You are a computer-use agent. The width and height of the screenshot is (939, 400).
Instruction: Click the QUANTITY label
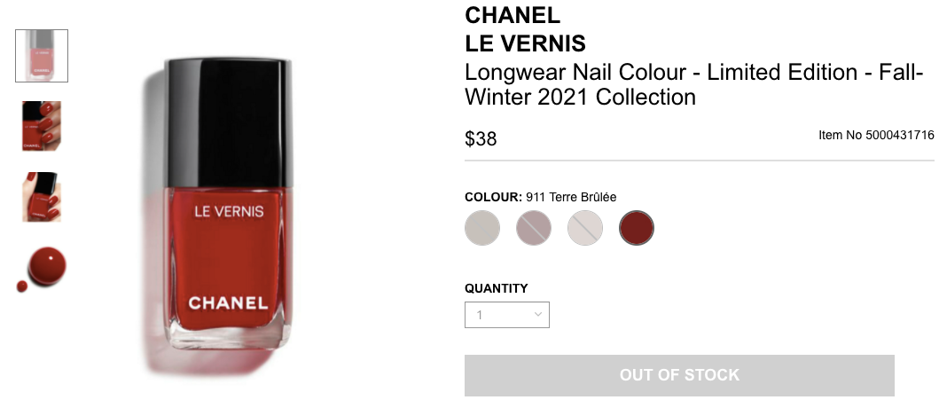pyautogui.click(x=497, y=288)
